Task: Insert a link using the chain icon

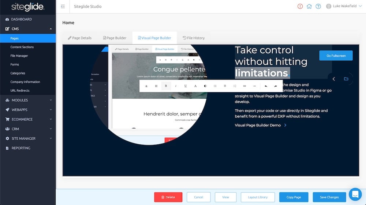Action: tap(244, 86)
